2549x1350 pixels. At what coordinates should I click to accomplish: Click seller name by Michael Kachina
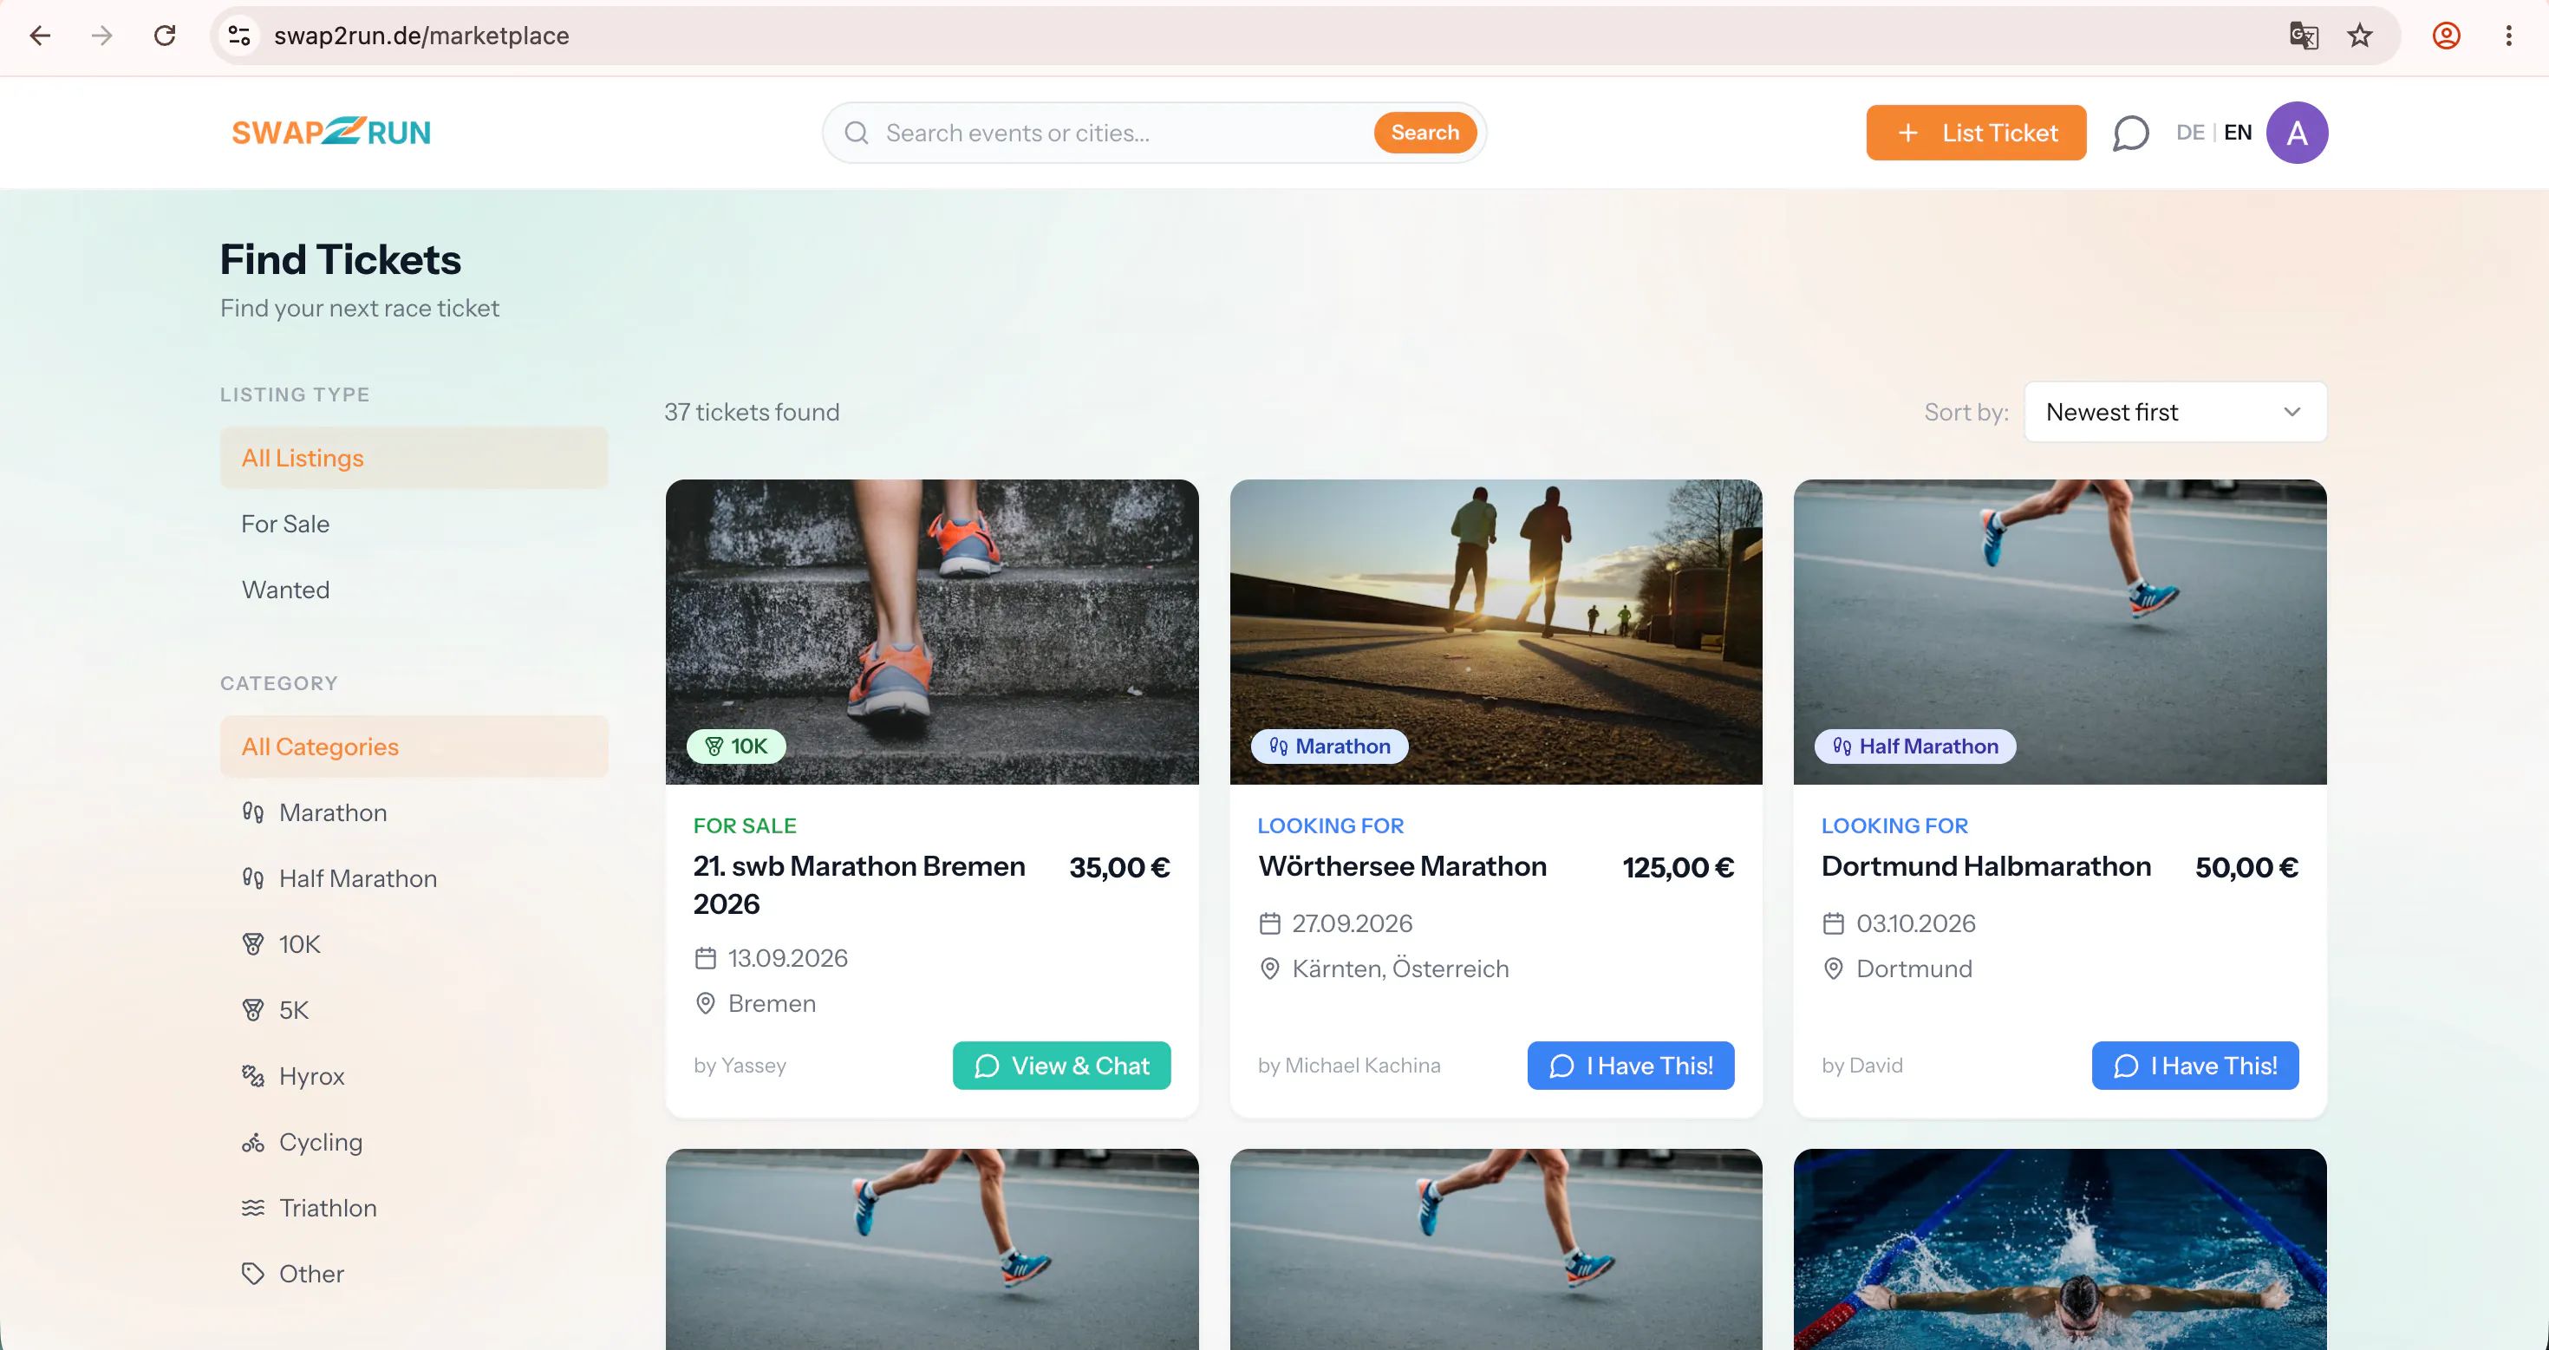(x=1349, y=1065)
